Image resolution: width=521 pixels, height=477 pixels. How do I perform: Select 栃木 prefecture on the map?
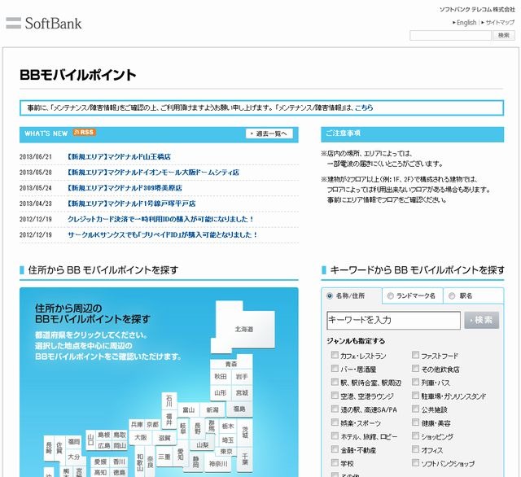click(x=228, y=426)
